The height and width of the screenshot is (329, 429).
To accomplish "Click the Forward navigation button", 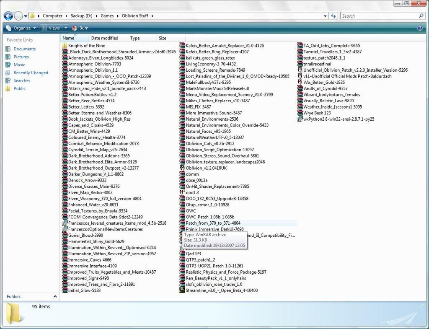I will (18, 16).
